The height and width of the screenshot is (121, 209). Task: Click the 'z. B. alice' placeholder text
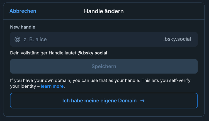(35, 39)
